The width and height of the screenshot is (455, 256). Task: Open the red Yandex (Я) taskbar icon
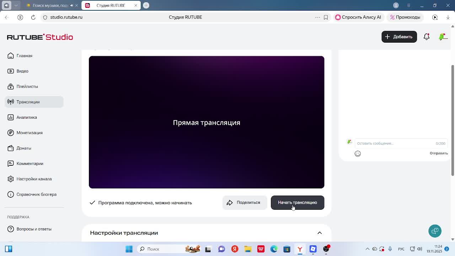point(235,249)
